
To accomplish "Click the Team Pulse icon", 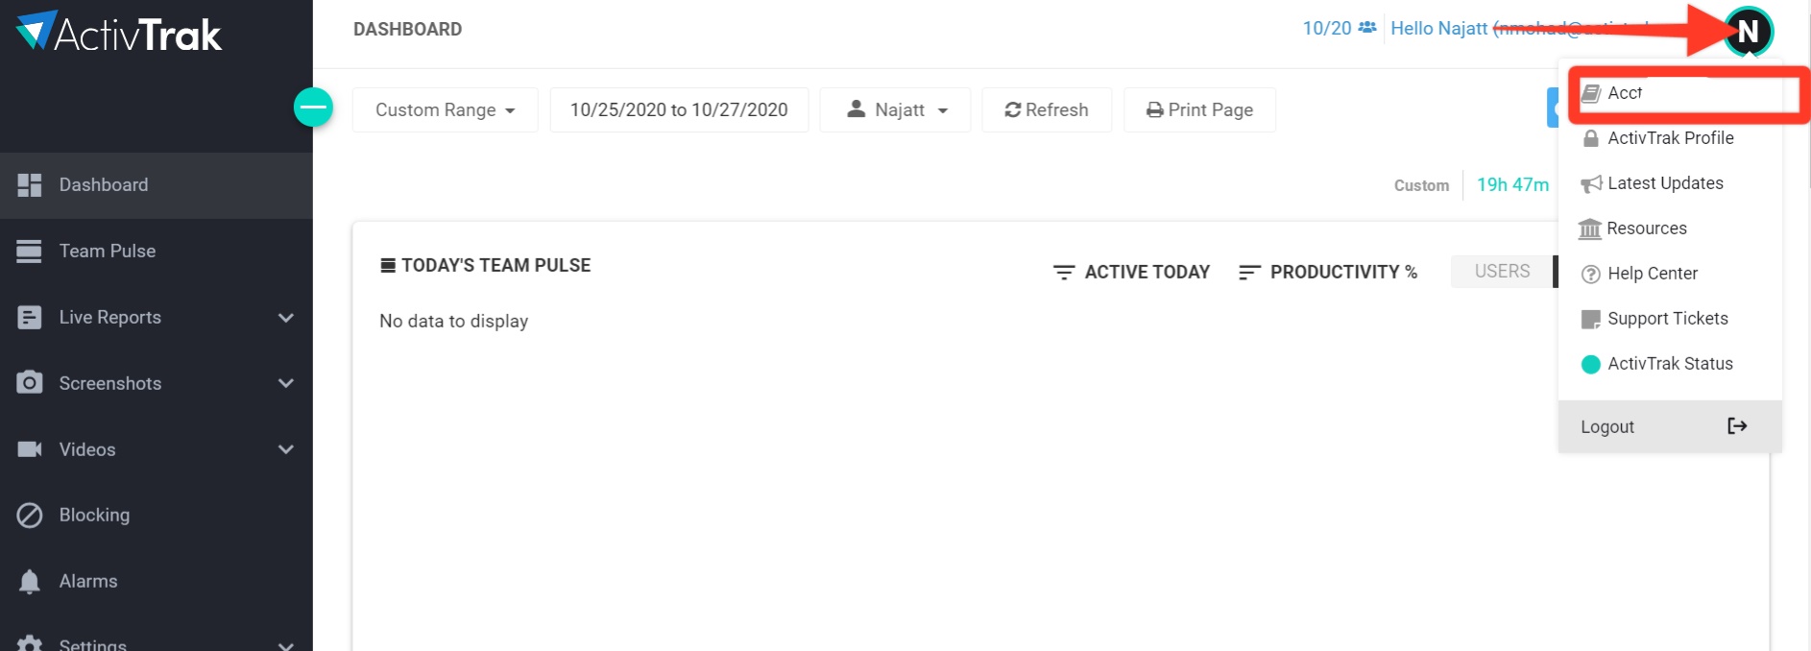I will (30, 251).
